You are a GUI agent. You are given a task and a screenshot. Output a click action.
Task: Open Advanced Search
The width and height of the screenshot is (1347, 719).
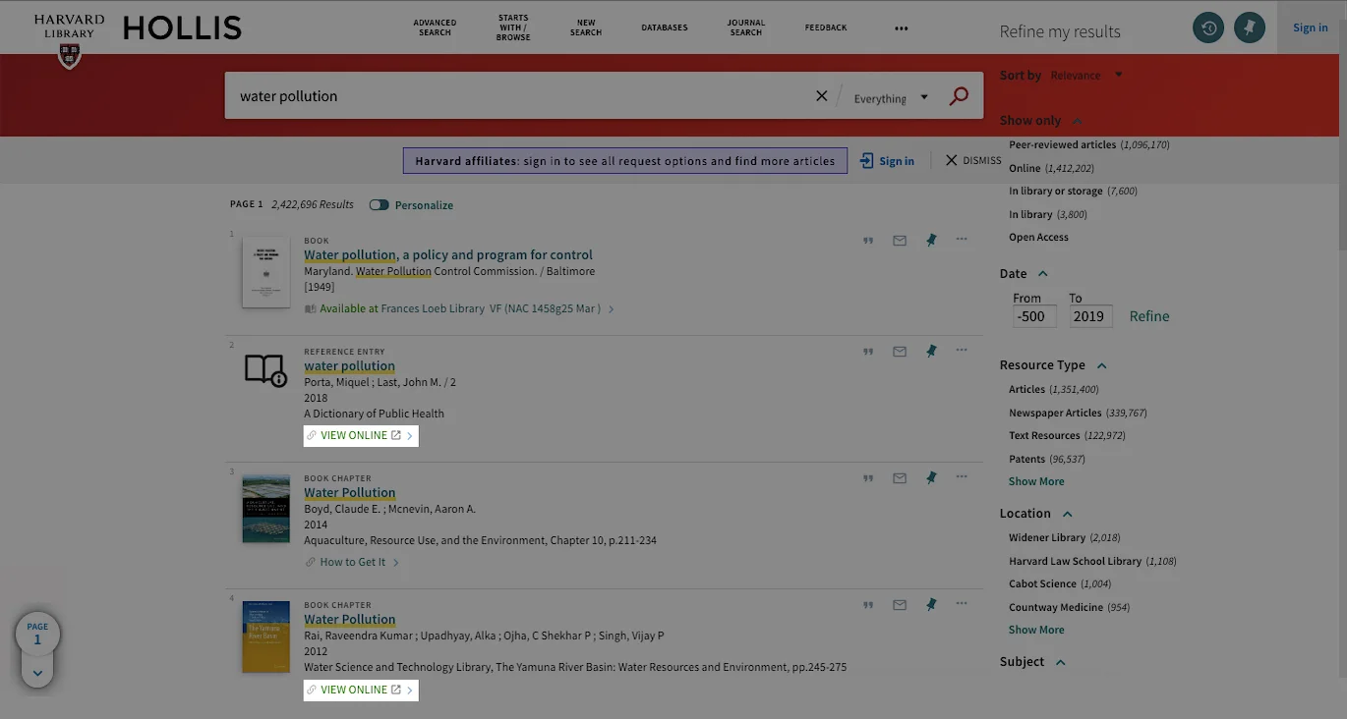435,28
